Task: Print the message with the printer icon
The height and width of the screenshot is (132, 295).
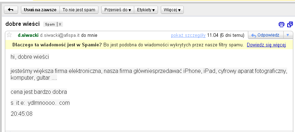Action: point(282,24)
